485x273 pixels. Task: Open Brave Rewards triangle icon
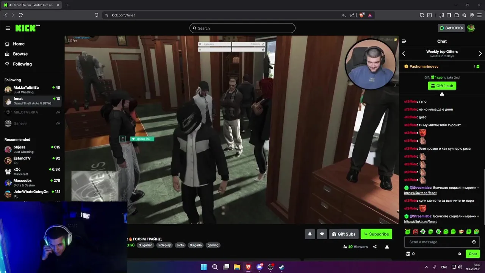point(370,15)
